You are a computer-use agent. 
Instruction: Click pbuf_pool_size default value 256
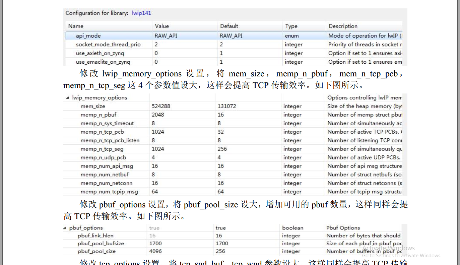220,251
